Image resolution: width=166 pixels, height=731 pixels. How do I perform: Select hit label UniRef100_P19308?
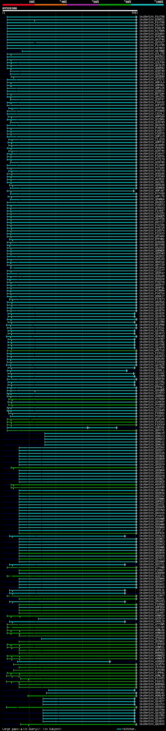click(152, 361)
